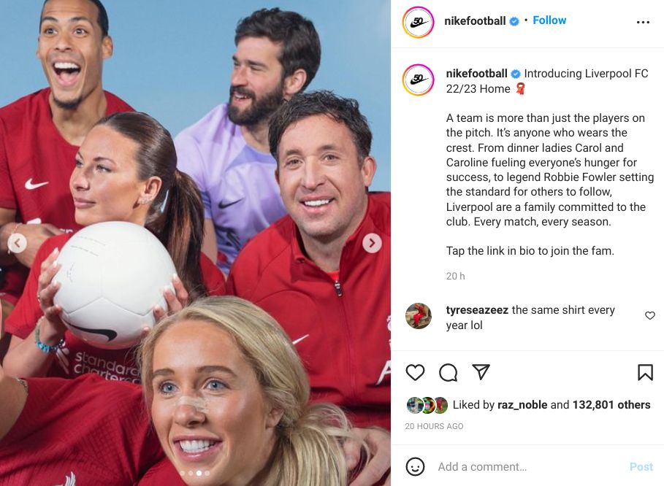664x486 pixels.
Task: Click the Post comment button
Action: click(x=641, y=466)
